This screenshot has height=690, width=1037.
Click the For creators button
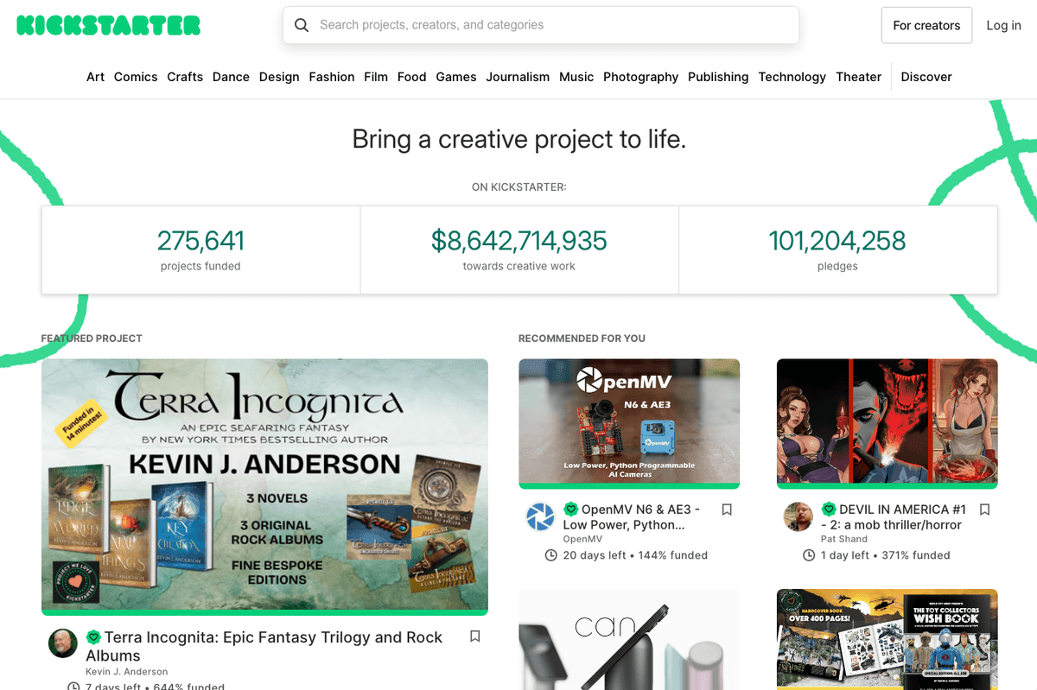point(926,25)
